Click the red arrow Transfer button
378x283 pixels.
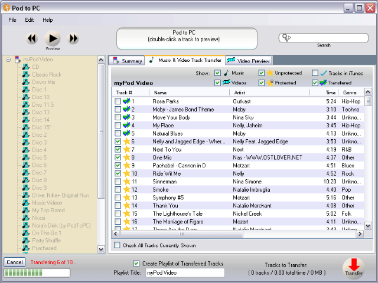click(354, 268)
